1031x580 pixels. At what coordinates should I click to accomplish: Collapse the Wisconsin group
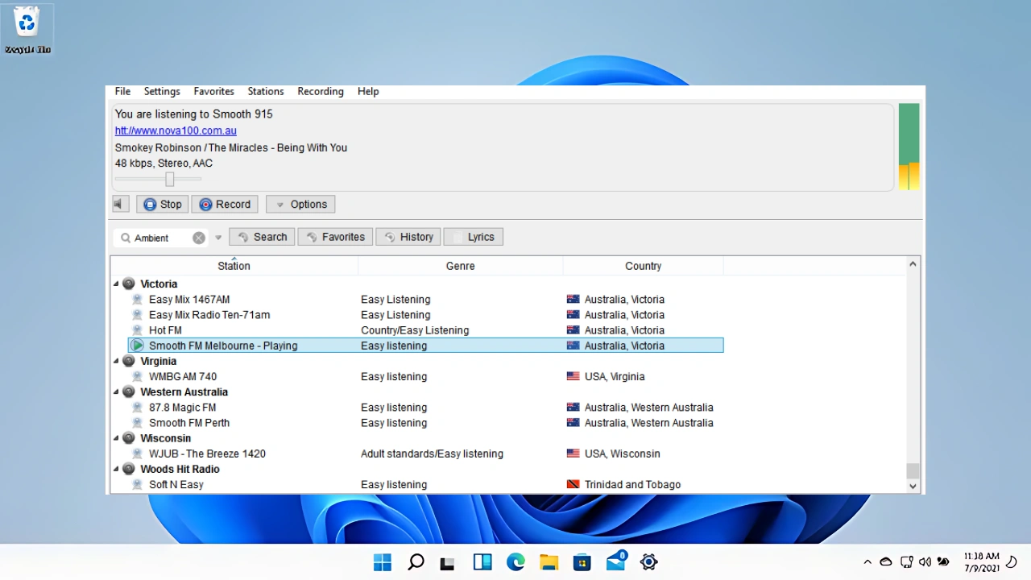click(x=116, y=438)
